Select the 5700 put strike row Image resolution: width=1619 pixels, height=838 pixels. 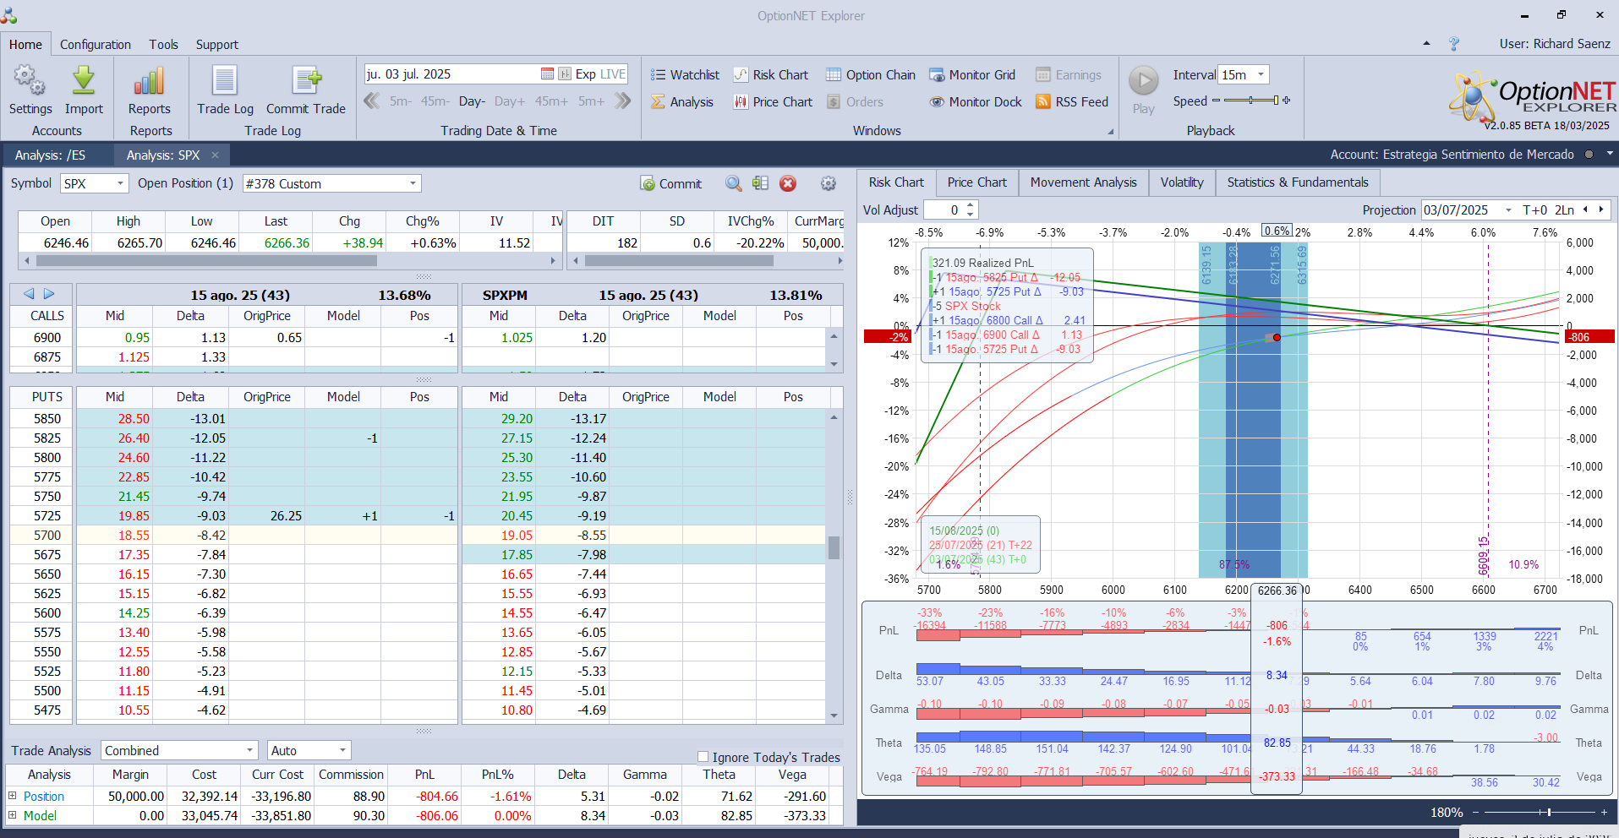[418, 535]
